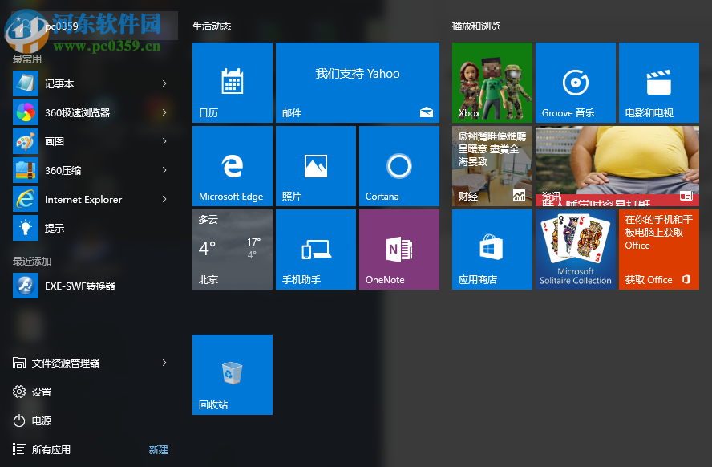Launch OneNote
Image resolution: width=712 pixels, height=467 pixels.
pyautogui.click(x=398, y=249)
